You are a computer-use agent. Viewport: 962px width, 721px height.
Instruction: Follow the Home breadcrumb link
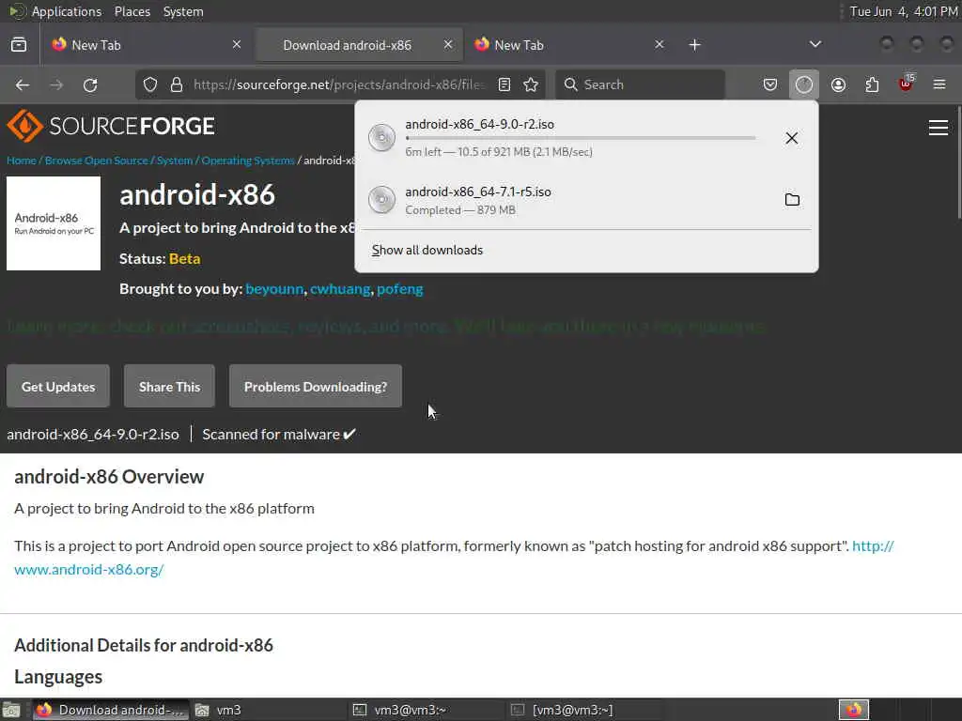[22, 161]
